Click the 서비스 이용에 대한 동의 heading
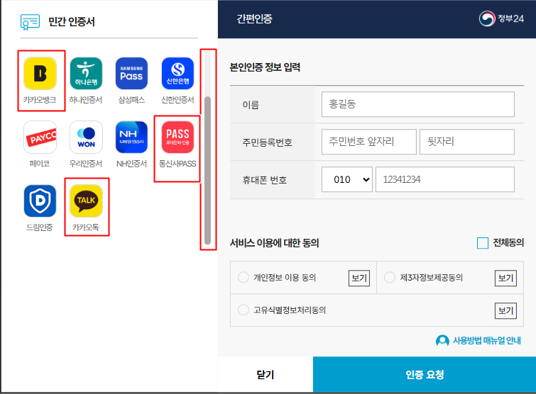 274,243
